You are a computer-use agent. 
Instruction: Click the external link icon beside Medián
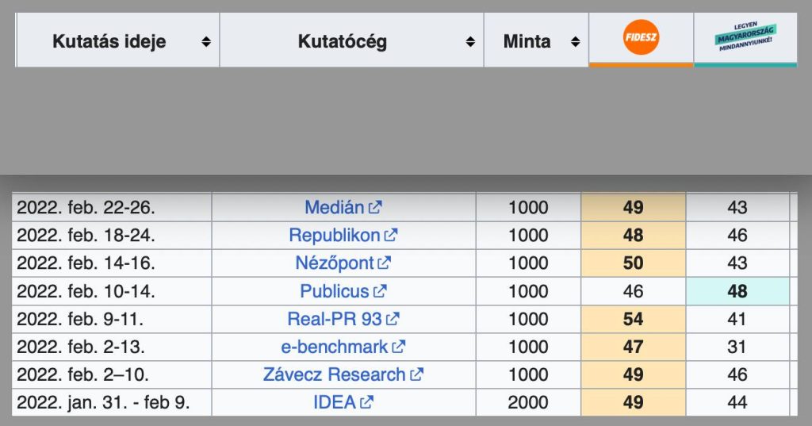(x=375, y=208)
